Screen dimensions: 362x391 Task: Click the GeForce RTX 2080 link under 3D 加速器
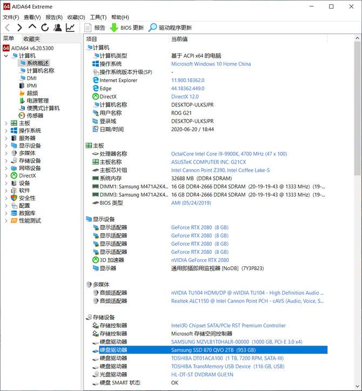[x=200, y=260]
